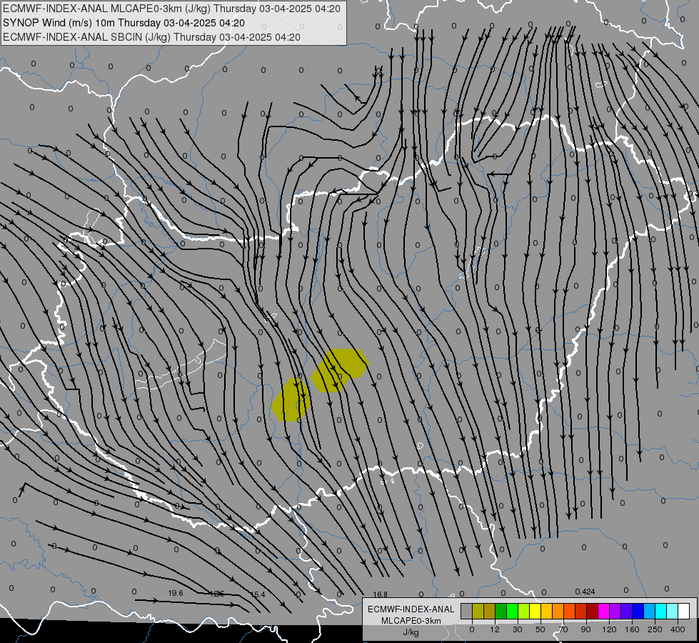Select the purple legend swatch
Image resolution: width=699 pixels, height=643 pixels.
coord(615,611)
